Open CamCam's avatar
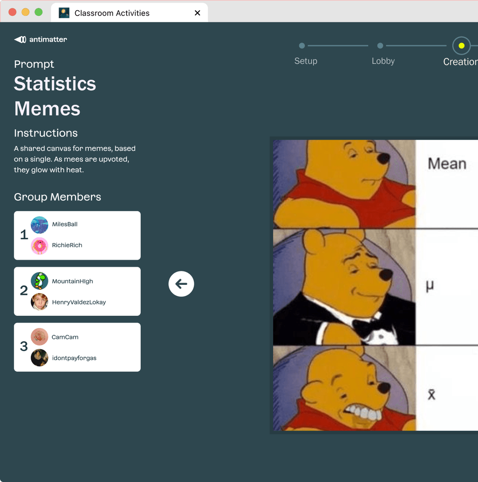The image size is (478, 482). 39,337
